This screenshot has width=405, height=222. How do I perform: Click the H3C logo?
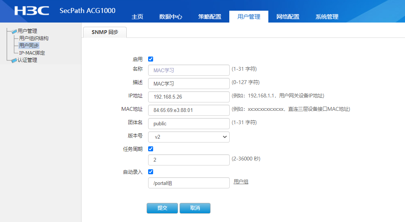31,11
